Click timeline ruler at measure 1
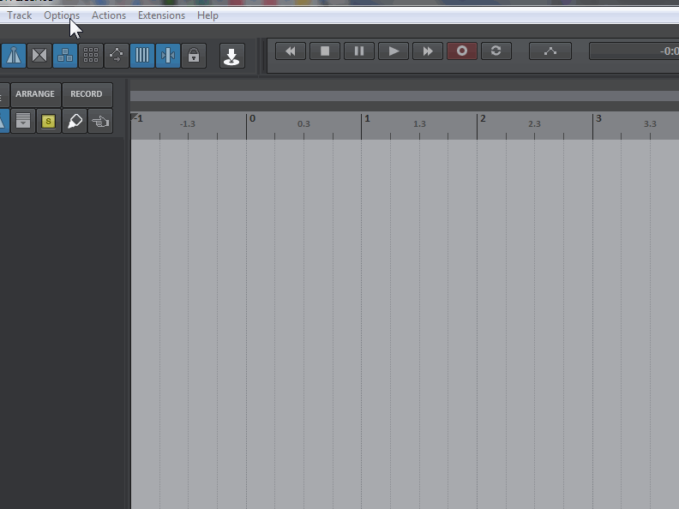679x509 pixels. (367, 118)
